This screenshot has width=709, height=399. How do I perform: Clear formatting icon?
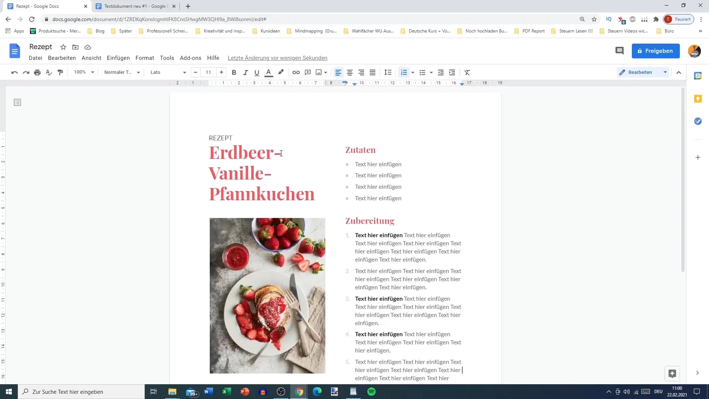467,72
